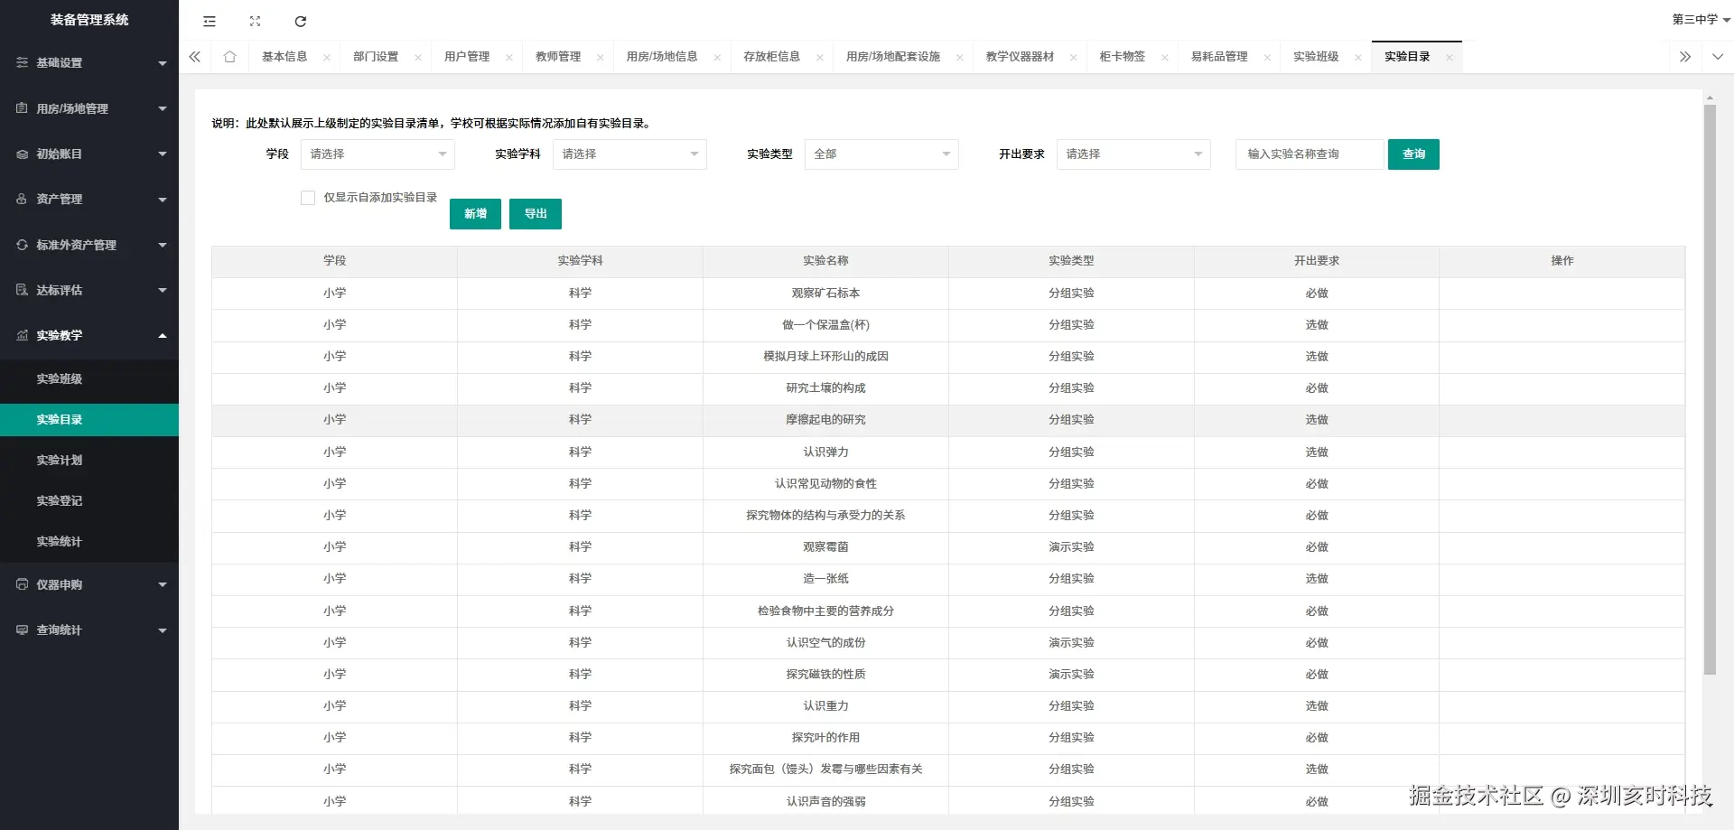Open the tab options chevron-down menu
Image resolution: width=1734 pixels, height=830 pixels.
pos(1717,56)
